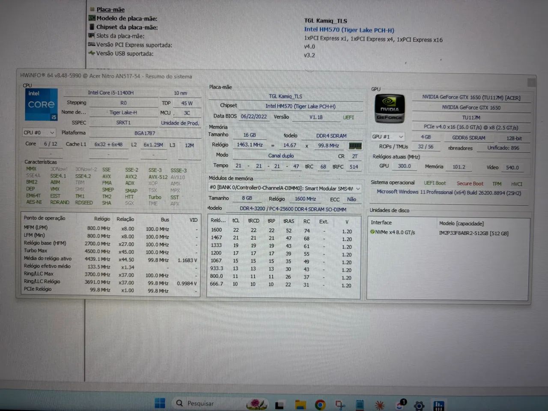This screenshot has height=411, width=548.
Task: Close the HWiNFO summary window
Action: point(531,82)
